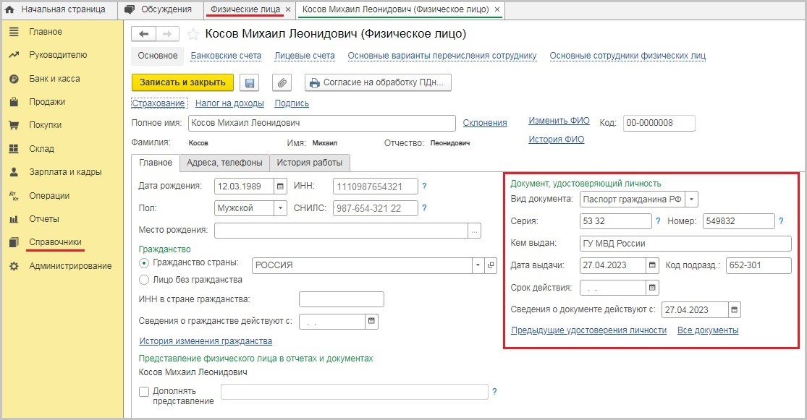807x420 pixels.
Task: Open Предыдущие удостоверения личности link
Action: pyautogui.click(x=588, y=330)
